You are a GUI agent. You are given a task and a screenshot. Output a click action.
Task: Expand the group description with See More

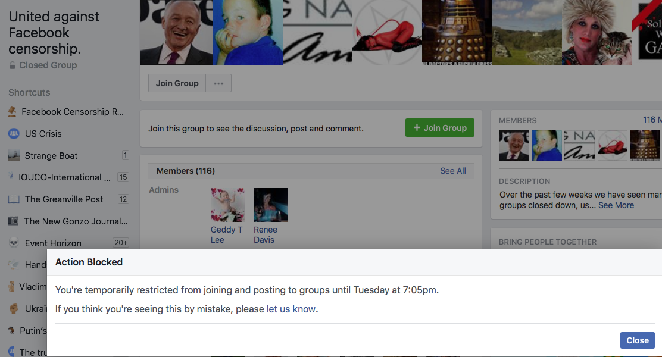[x=616, y=205]
